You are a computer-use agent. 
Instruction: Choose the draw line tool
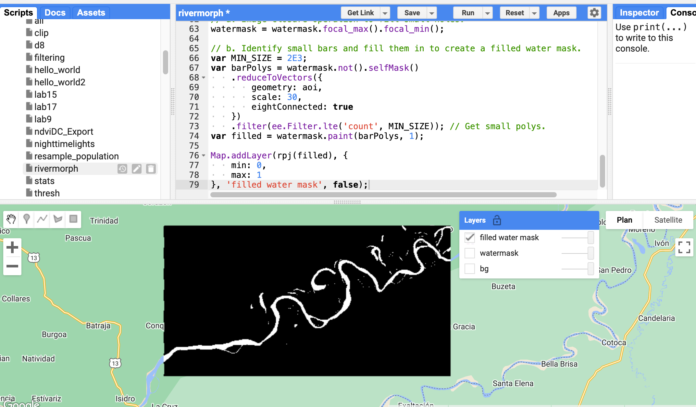tap(42, 219)
